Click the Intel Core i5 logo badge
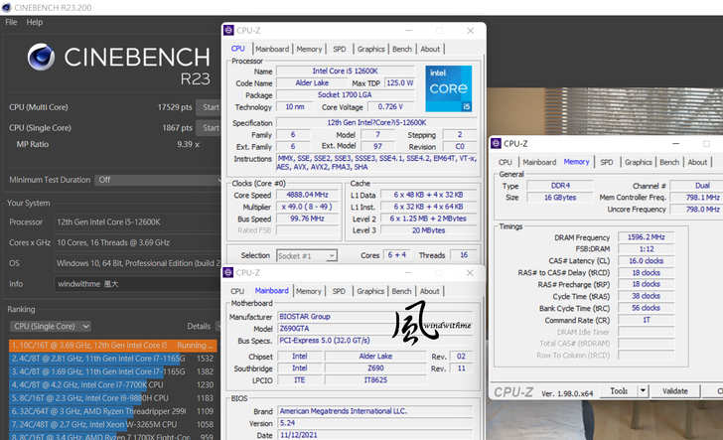 (x=448, y=88)
